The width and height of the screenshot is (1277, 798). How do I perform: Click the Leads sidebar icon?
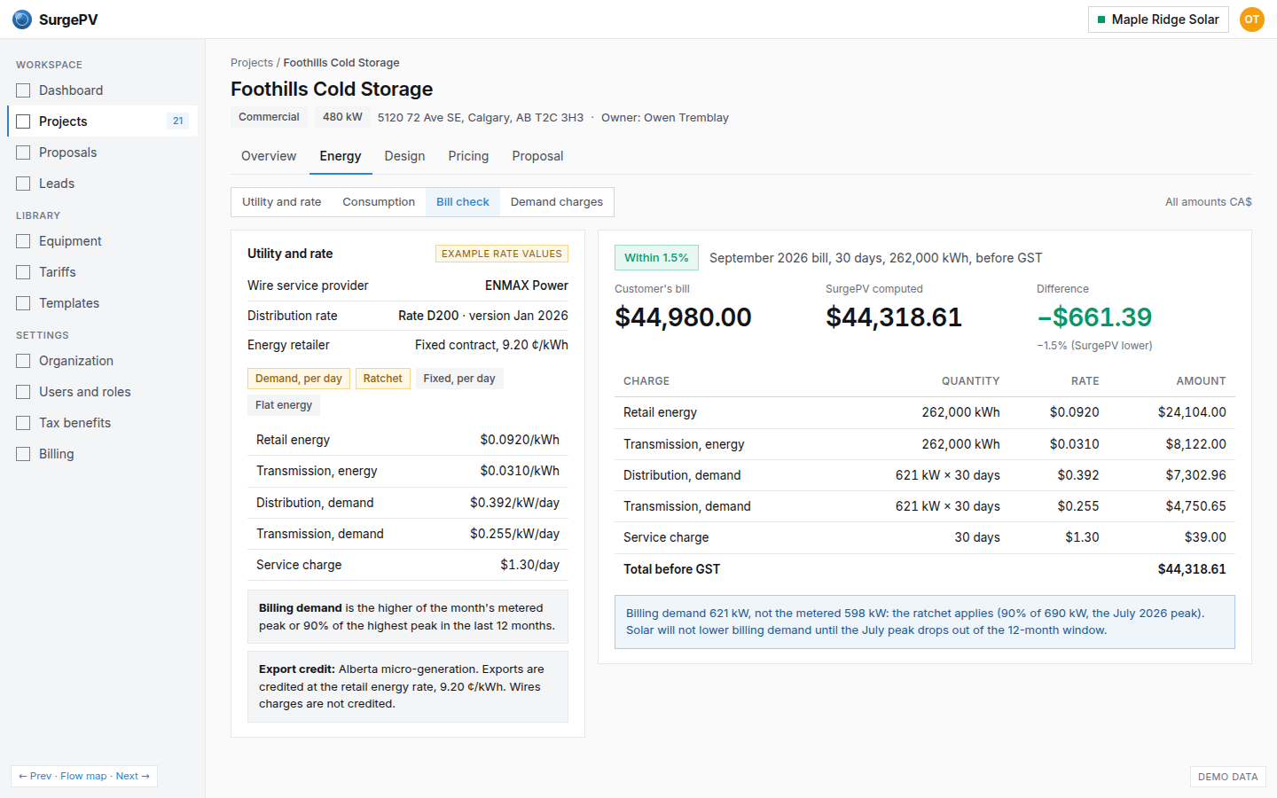[23, 184]
